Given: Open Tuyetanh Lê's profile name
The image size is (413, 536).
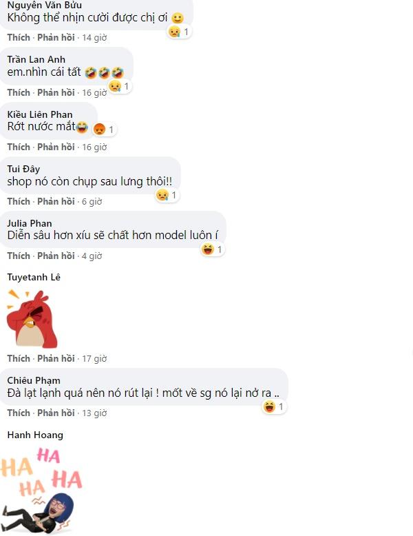Looking at the screenshot, I should pyautogui.click(x=34, y=277).
